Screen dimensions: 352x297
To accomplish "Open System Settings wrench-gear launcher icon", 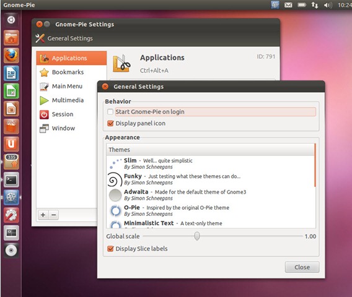I will pyautogui.click(x=11, y=215).
